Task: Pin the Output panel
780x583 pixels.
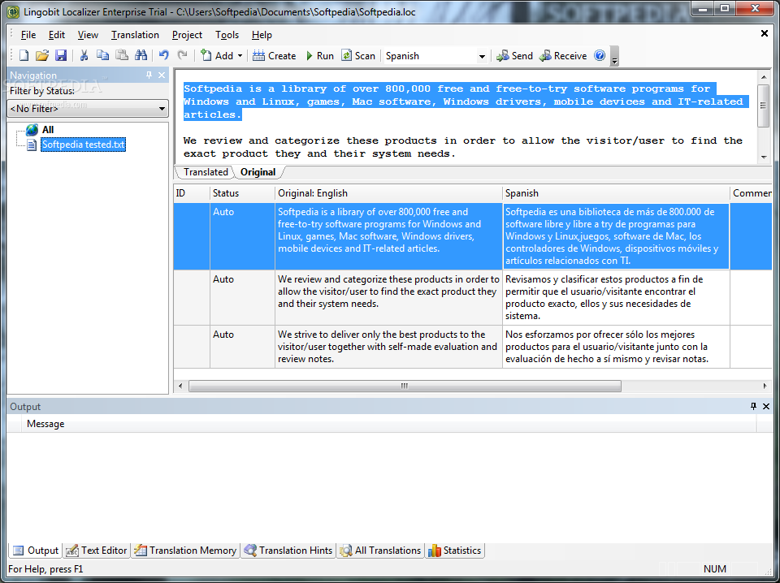Action: (x=753, y=407)
